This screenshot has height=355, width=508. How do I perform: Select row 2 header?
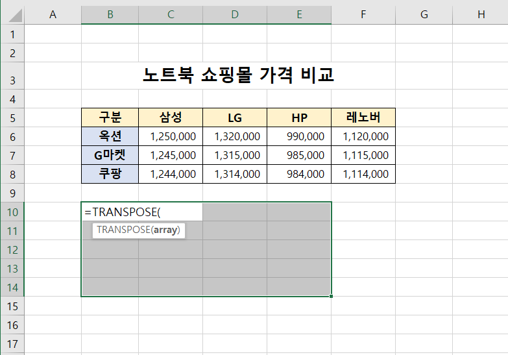click(12, 53)
